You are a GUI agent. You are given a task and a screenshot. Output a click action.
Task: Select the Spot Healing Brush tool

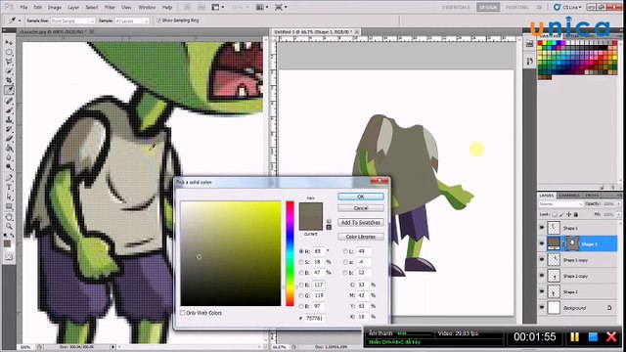(9, 100)
